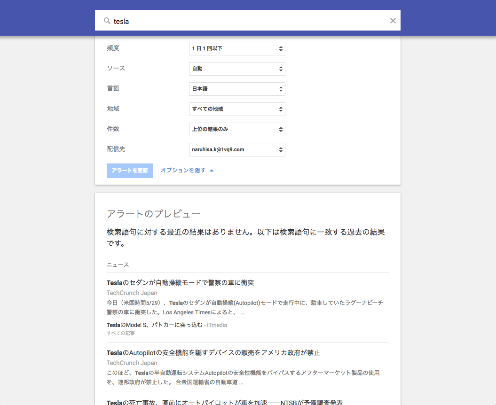Viewport: 496px width, 405px height.
Task: Click the snippet starting このほど、Teslaの半自動運転
Action: [x=243, y=377]
